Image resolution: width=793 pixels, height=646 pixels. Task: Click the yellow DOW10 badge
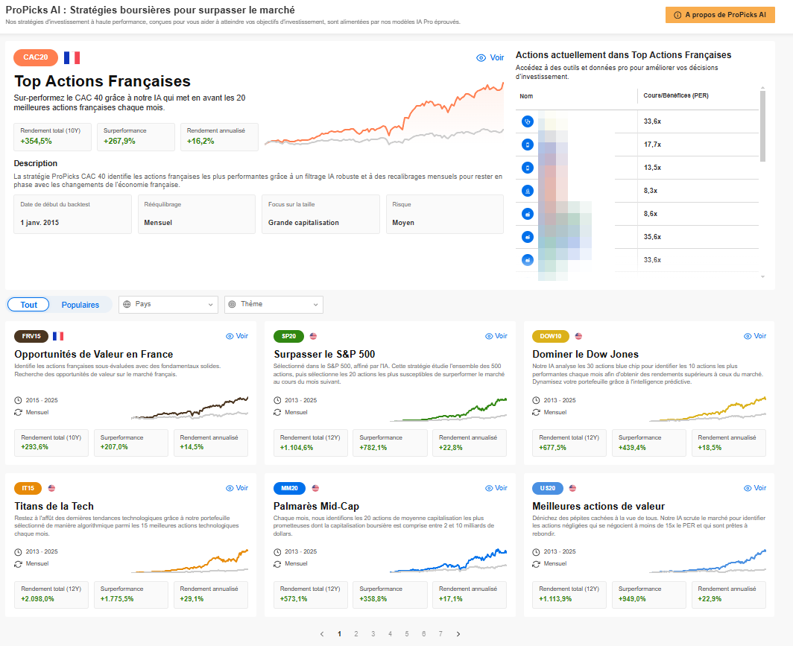click(551, 336)
